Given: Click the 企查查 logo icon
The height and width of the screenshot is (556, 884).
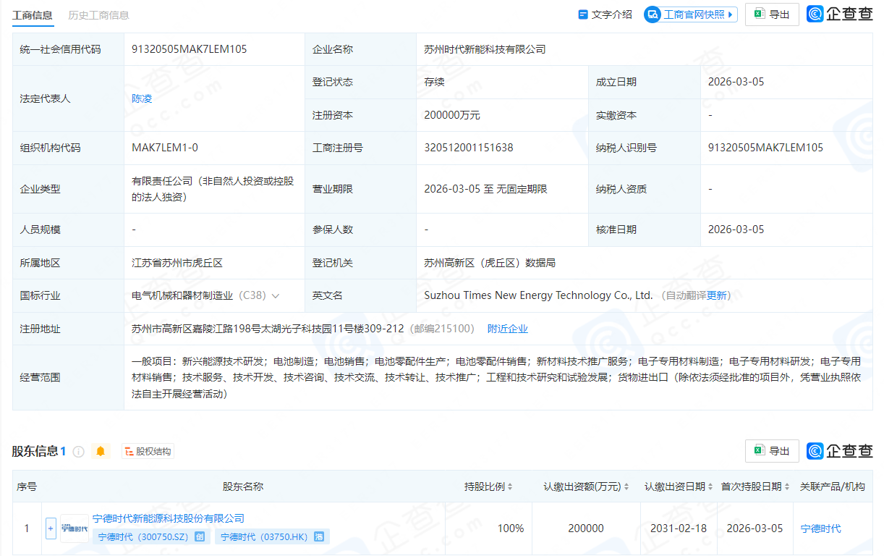Looking at the screenshot, I should click(x=817, y=14).
